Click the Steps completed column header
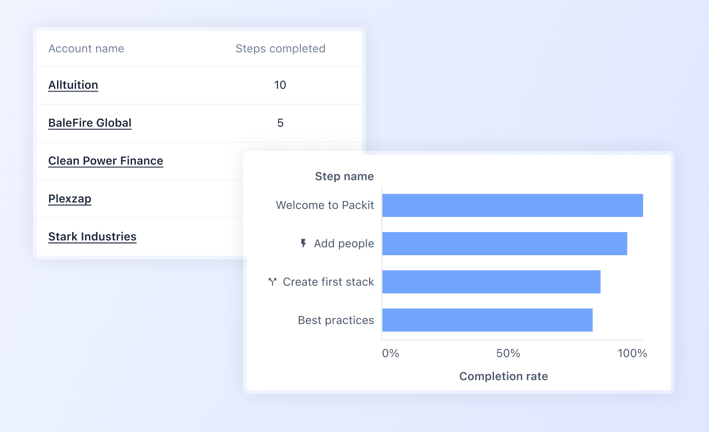 click(x=280, y=49)
